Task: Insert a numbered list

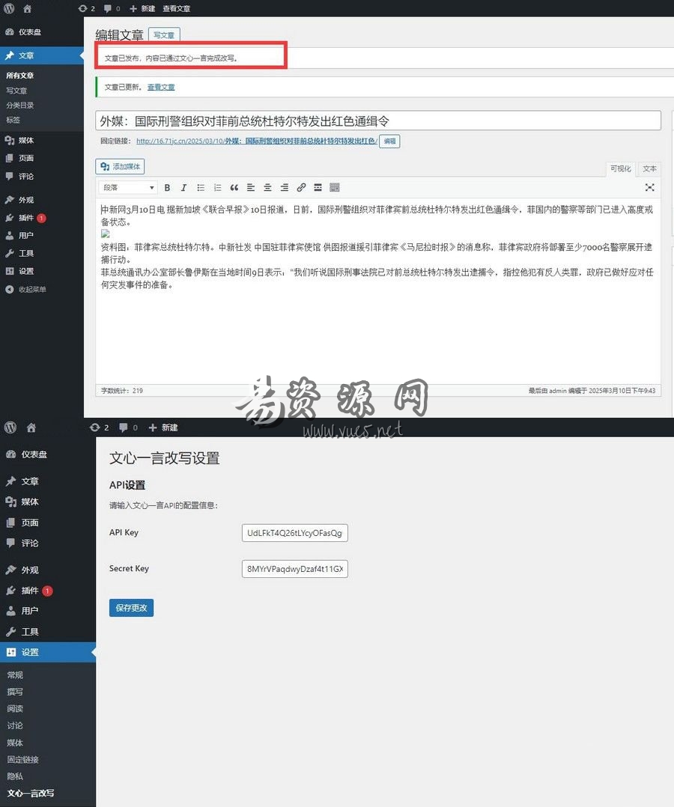Action: point(217,188)
